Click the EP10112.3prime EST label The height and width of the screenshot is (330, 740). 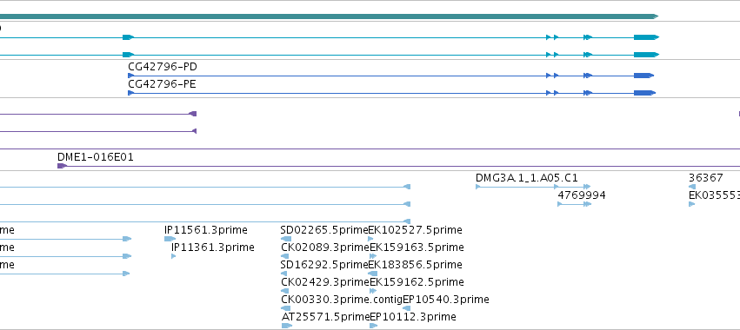click(413, 317)
